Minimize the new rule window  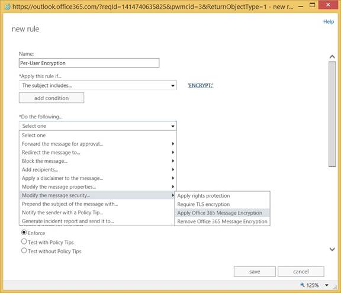(x=301, y=7)
